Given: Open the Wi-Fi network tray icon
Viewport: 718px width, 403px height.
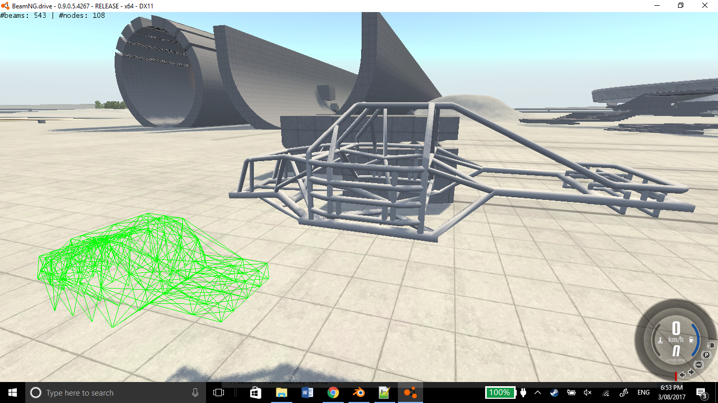Looking at the screenshot, I should (x=606, y=393).
